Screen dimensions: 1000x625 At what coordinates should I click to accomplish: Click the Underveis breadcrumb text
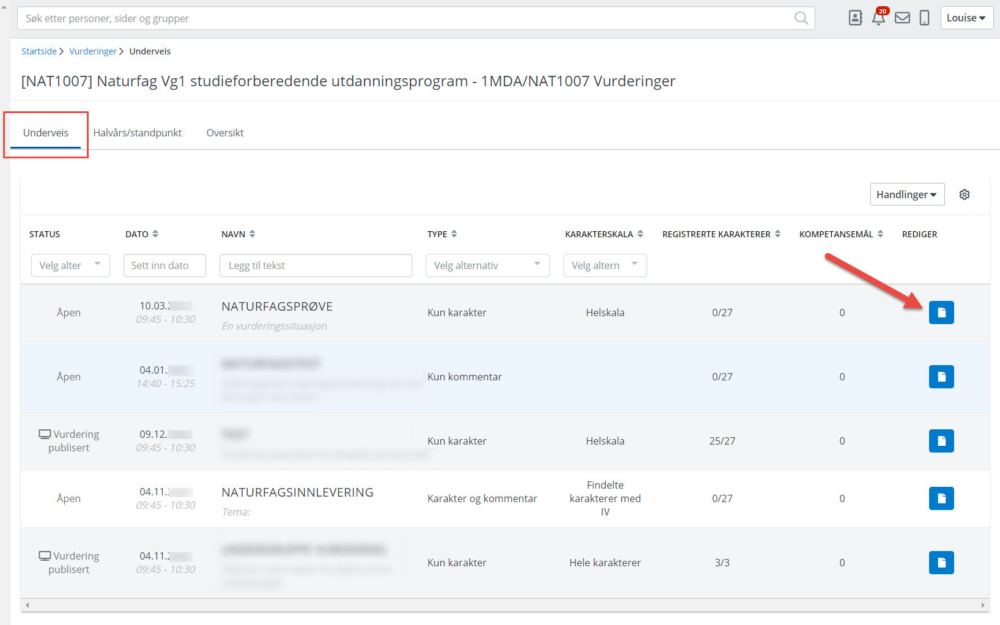click(150, 51)
